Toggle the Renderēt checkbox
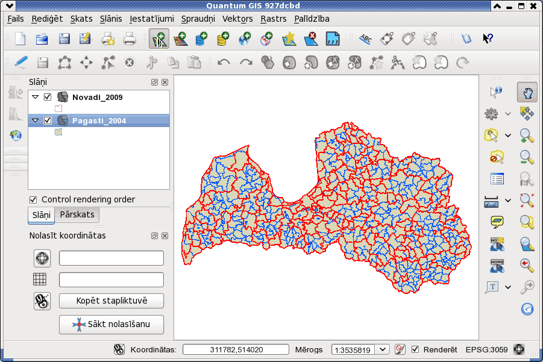The image size is (543, 362). point(415,349)
